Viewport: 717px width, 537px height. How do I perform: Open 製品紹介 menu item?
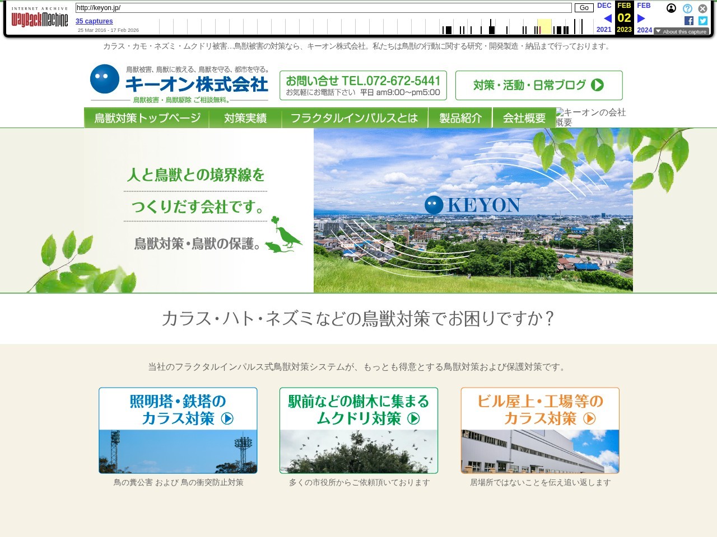coord(460,118)
